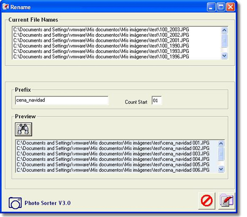Click the Preview list scrollbar thumb

pos(221,154)
